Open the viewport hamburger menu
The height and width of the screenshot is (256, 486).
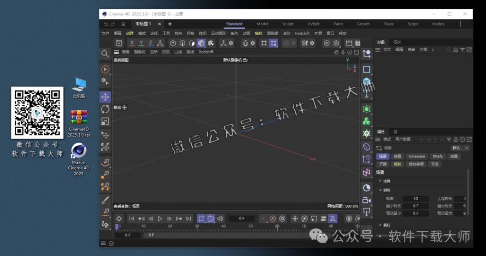pyautogui.click(x=116, y=52)
